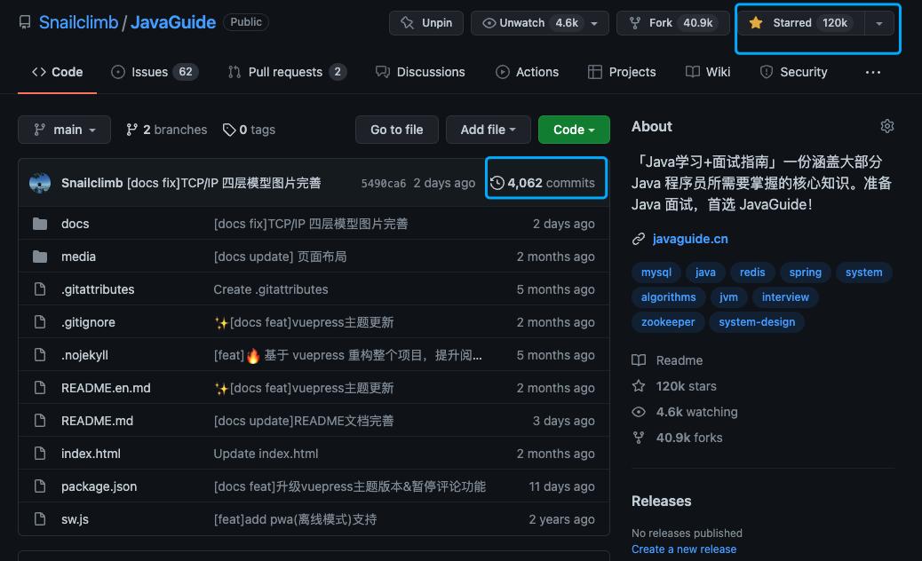922x561 pixels.
Task: Unpin the repository
Action: [425, 22]
